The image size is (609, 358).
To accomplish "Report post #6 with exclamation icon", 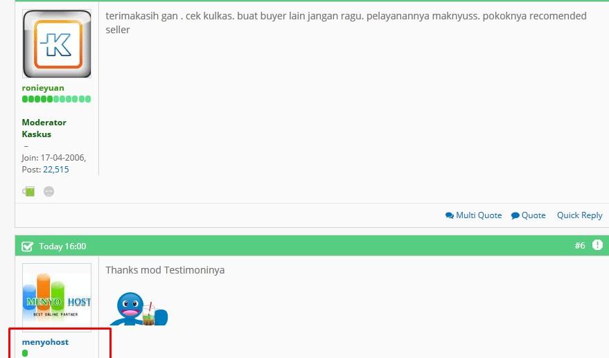I will (597, 245).
